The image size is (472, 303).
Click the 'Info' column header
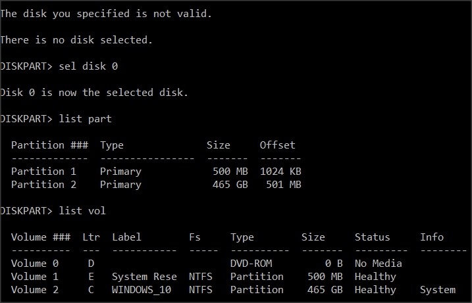(432, 237)
